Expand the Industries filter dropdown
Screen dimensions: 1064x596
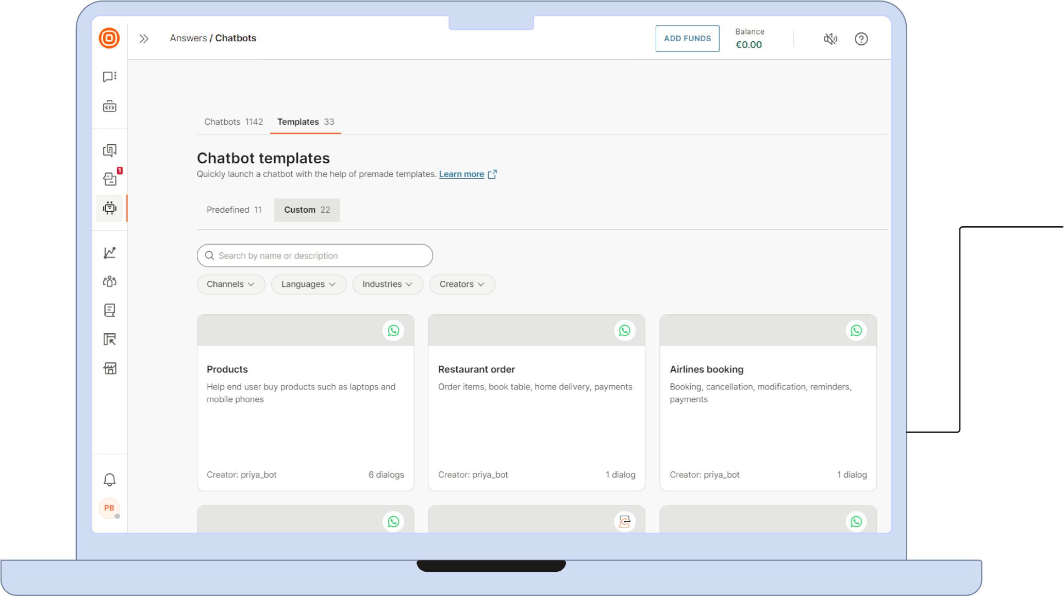[387, 284]
